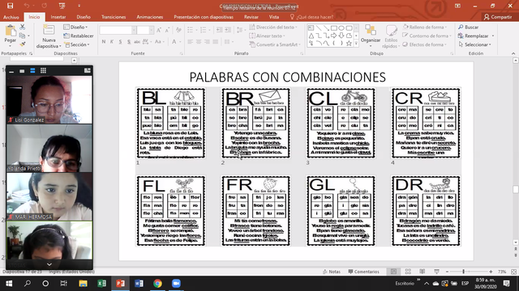
Task: Select the star shape in shapes gallery
Action: pos(349,43)
